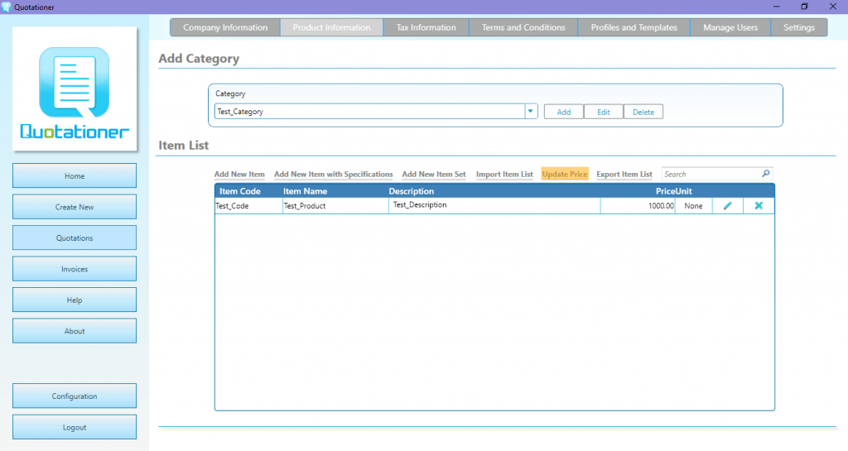Click the highlighted Update Price link
Screen dimensions: 848x451
point(565,174)
